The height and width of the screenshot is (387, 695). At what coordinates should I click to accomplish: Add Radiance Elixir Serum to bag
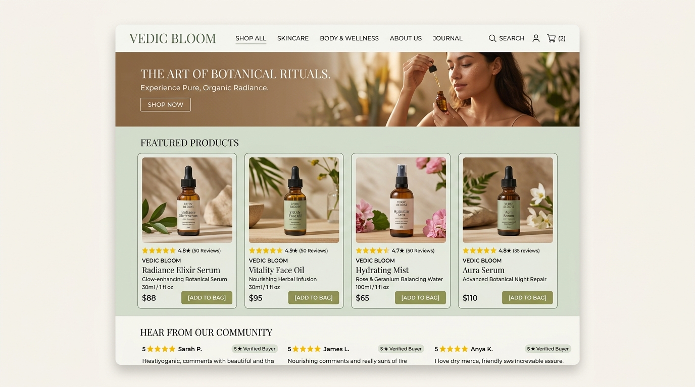(207, 298)
